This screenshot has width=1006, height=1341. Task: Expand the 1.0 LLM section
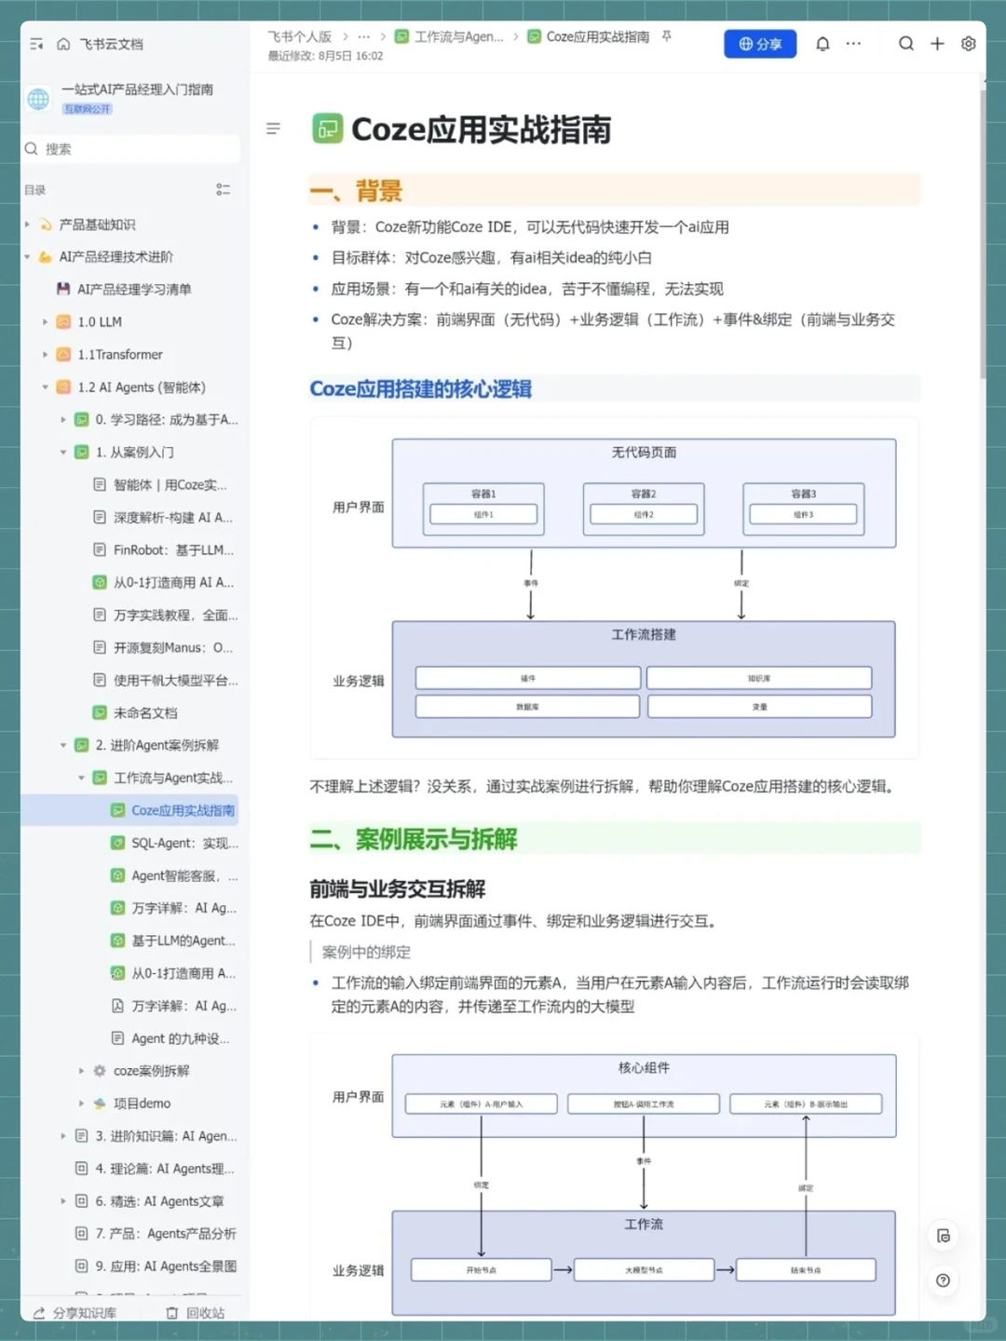(45, 321)
